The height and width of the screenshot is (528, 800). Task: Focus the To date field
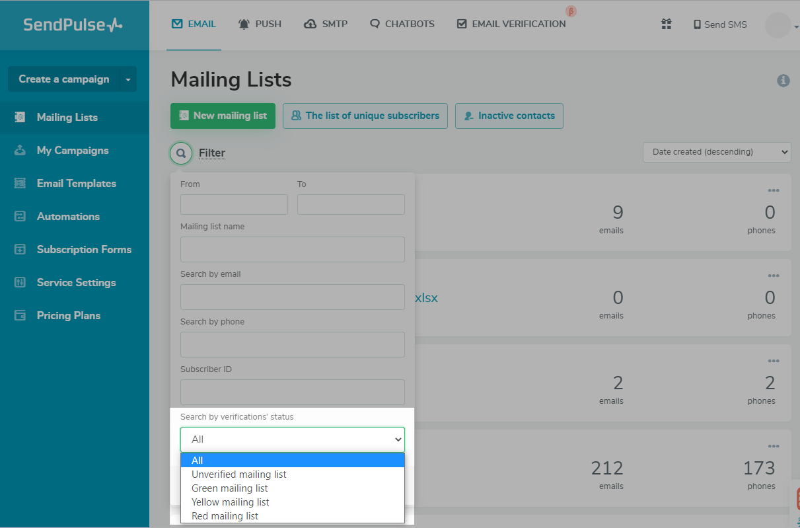351,204
